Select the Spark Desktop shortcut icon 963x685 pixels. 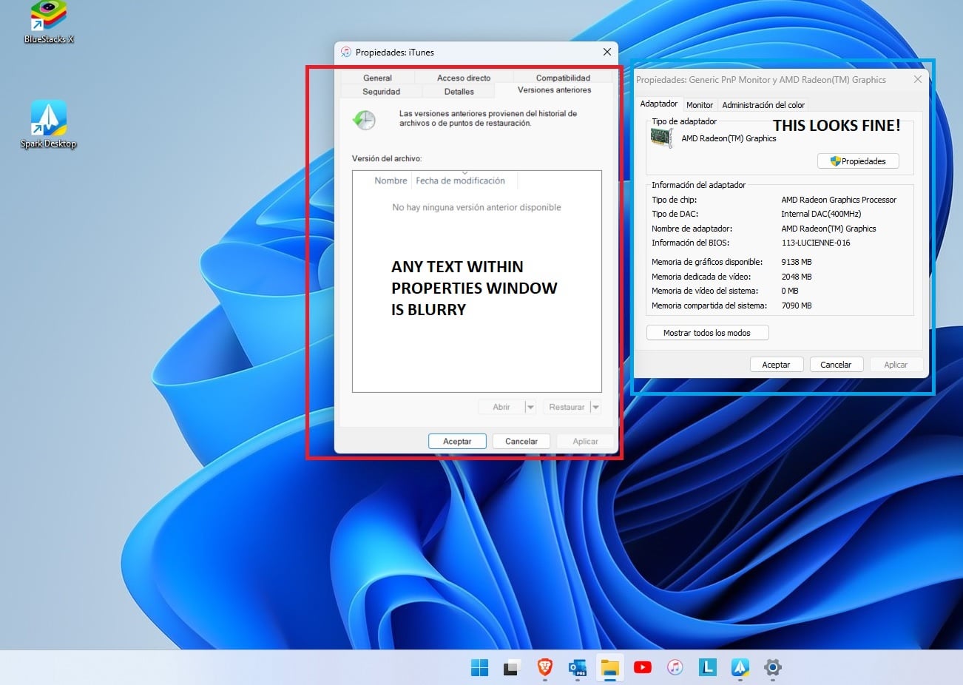(49, 124)
